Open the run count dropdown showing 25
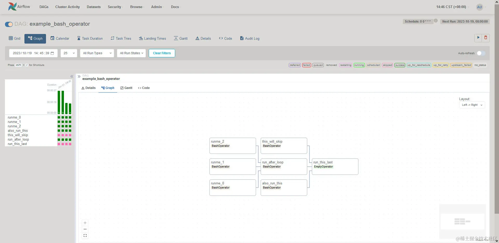This screenshot has width=499, height=243. tap(69, 53)
